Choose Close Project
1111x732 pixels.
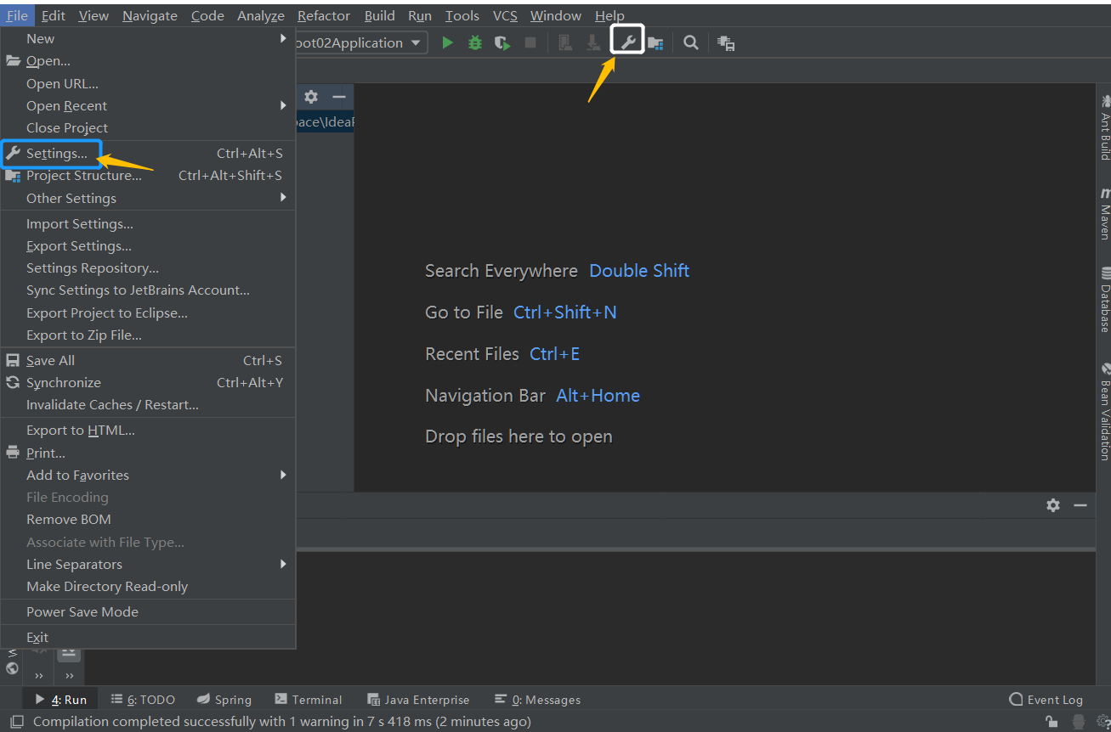coord(148,127)
